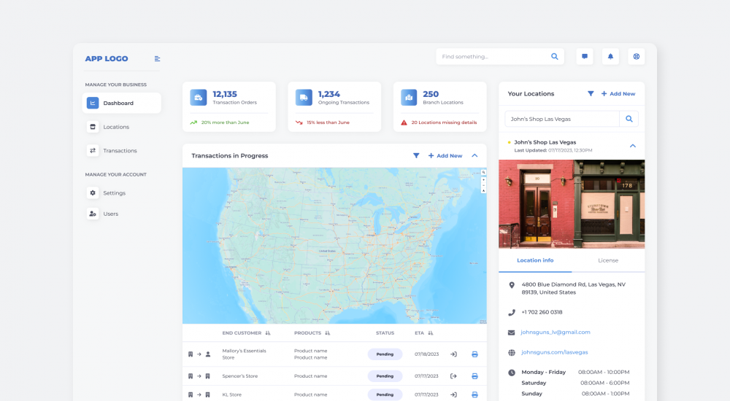Open the johnsguns.com/lasvegas website link
The width and height of the screenshot is (730, 401).
pyautogui.click(x=555, y=352)
